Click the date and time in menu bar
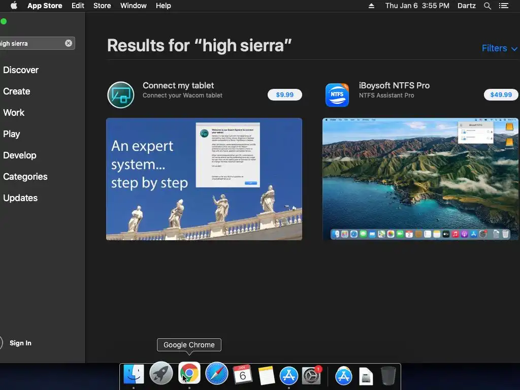 coord(417,6)
